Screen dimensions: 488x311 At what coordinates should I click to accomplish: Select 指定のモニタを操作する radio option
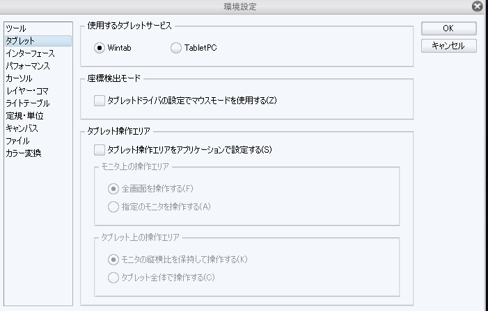point(113,205)
